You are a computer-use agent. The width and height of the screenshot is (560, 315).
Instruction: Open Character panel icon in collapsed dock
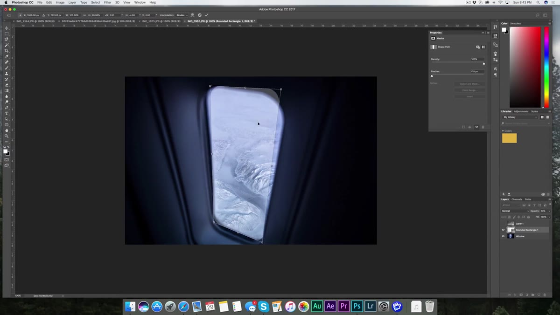[495, 68]
